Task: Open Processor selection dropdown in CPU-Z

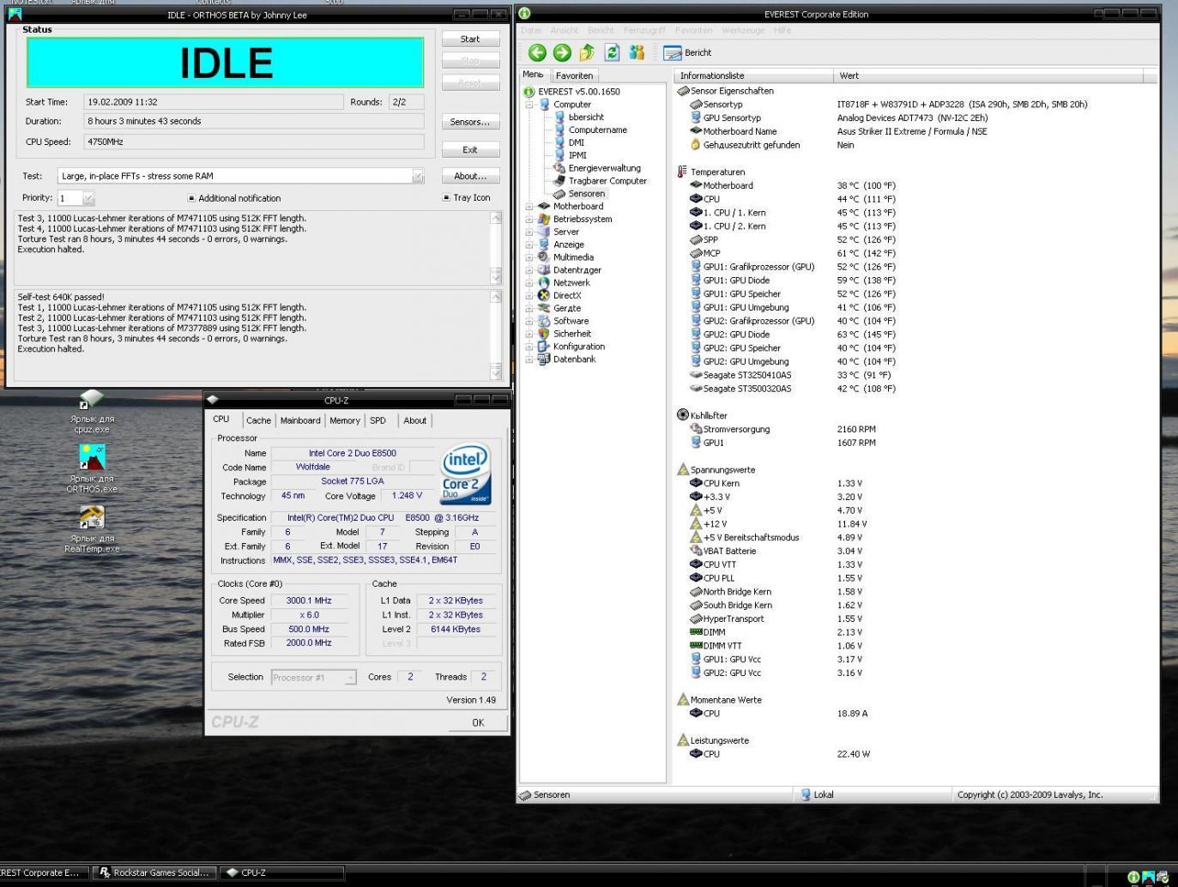Action: (350, 678)
